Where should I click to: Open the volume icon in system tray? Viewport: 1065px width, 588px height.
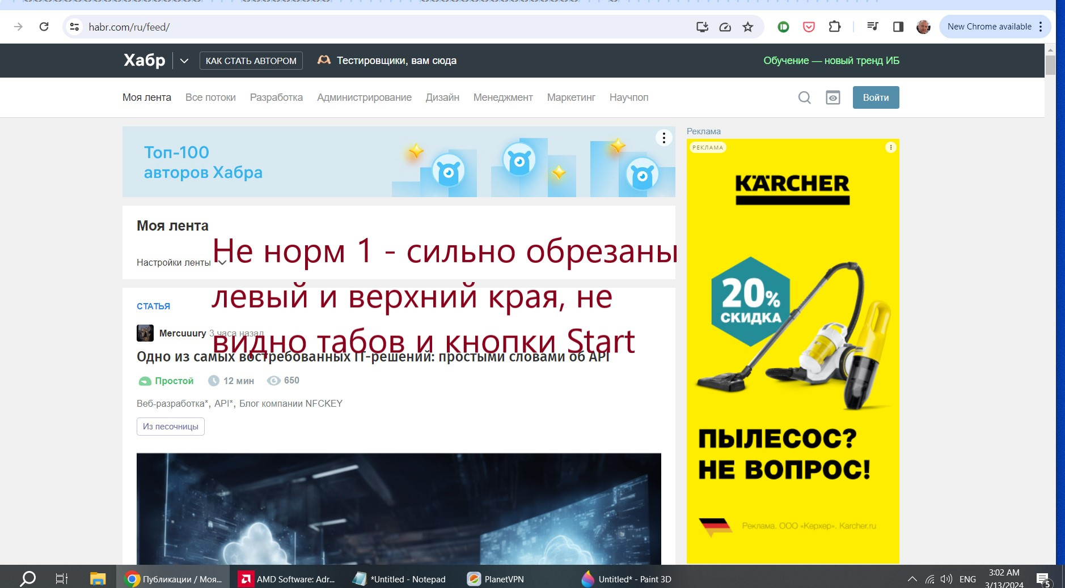(x=946, y=579)
